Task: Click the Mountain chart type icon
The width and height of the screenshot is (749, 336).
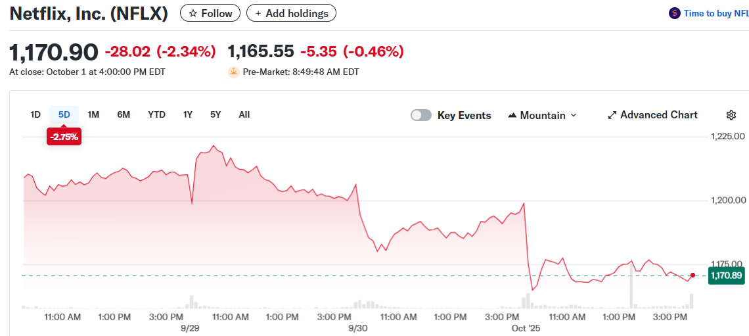Action: click(512, 115)
